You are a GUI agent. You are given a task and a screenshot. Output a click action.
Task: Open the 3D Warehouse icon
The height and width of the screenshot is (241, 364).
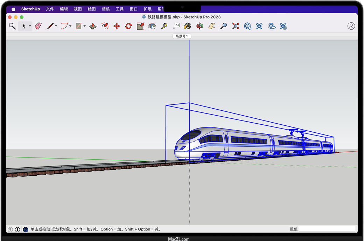click(247, 26)
